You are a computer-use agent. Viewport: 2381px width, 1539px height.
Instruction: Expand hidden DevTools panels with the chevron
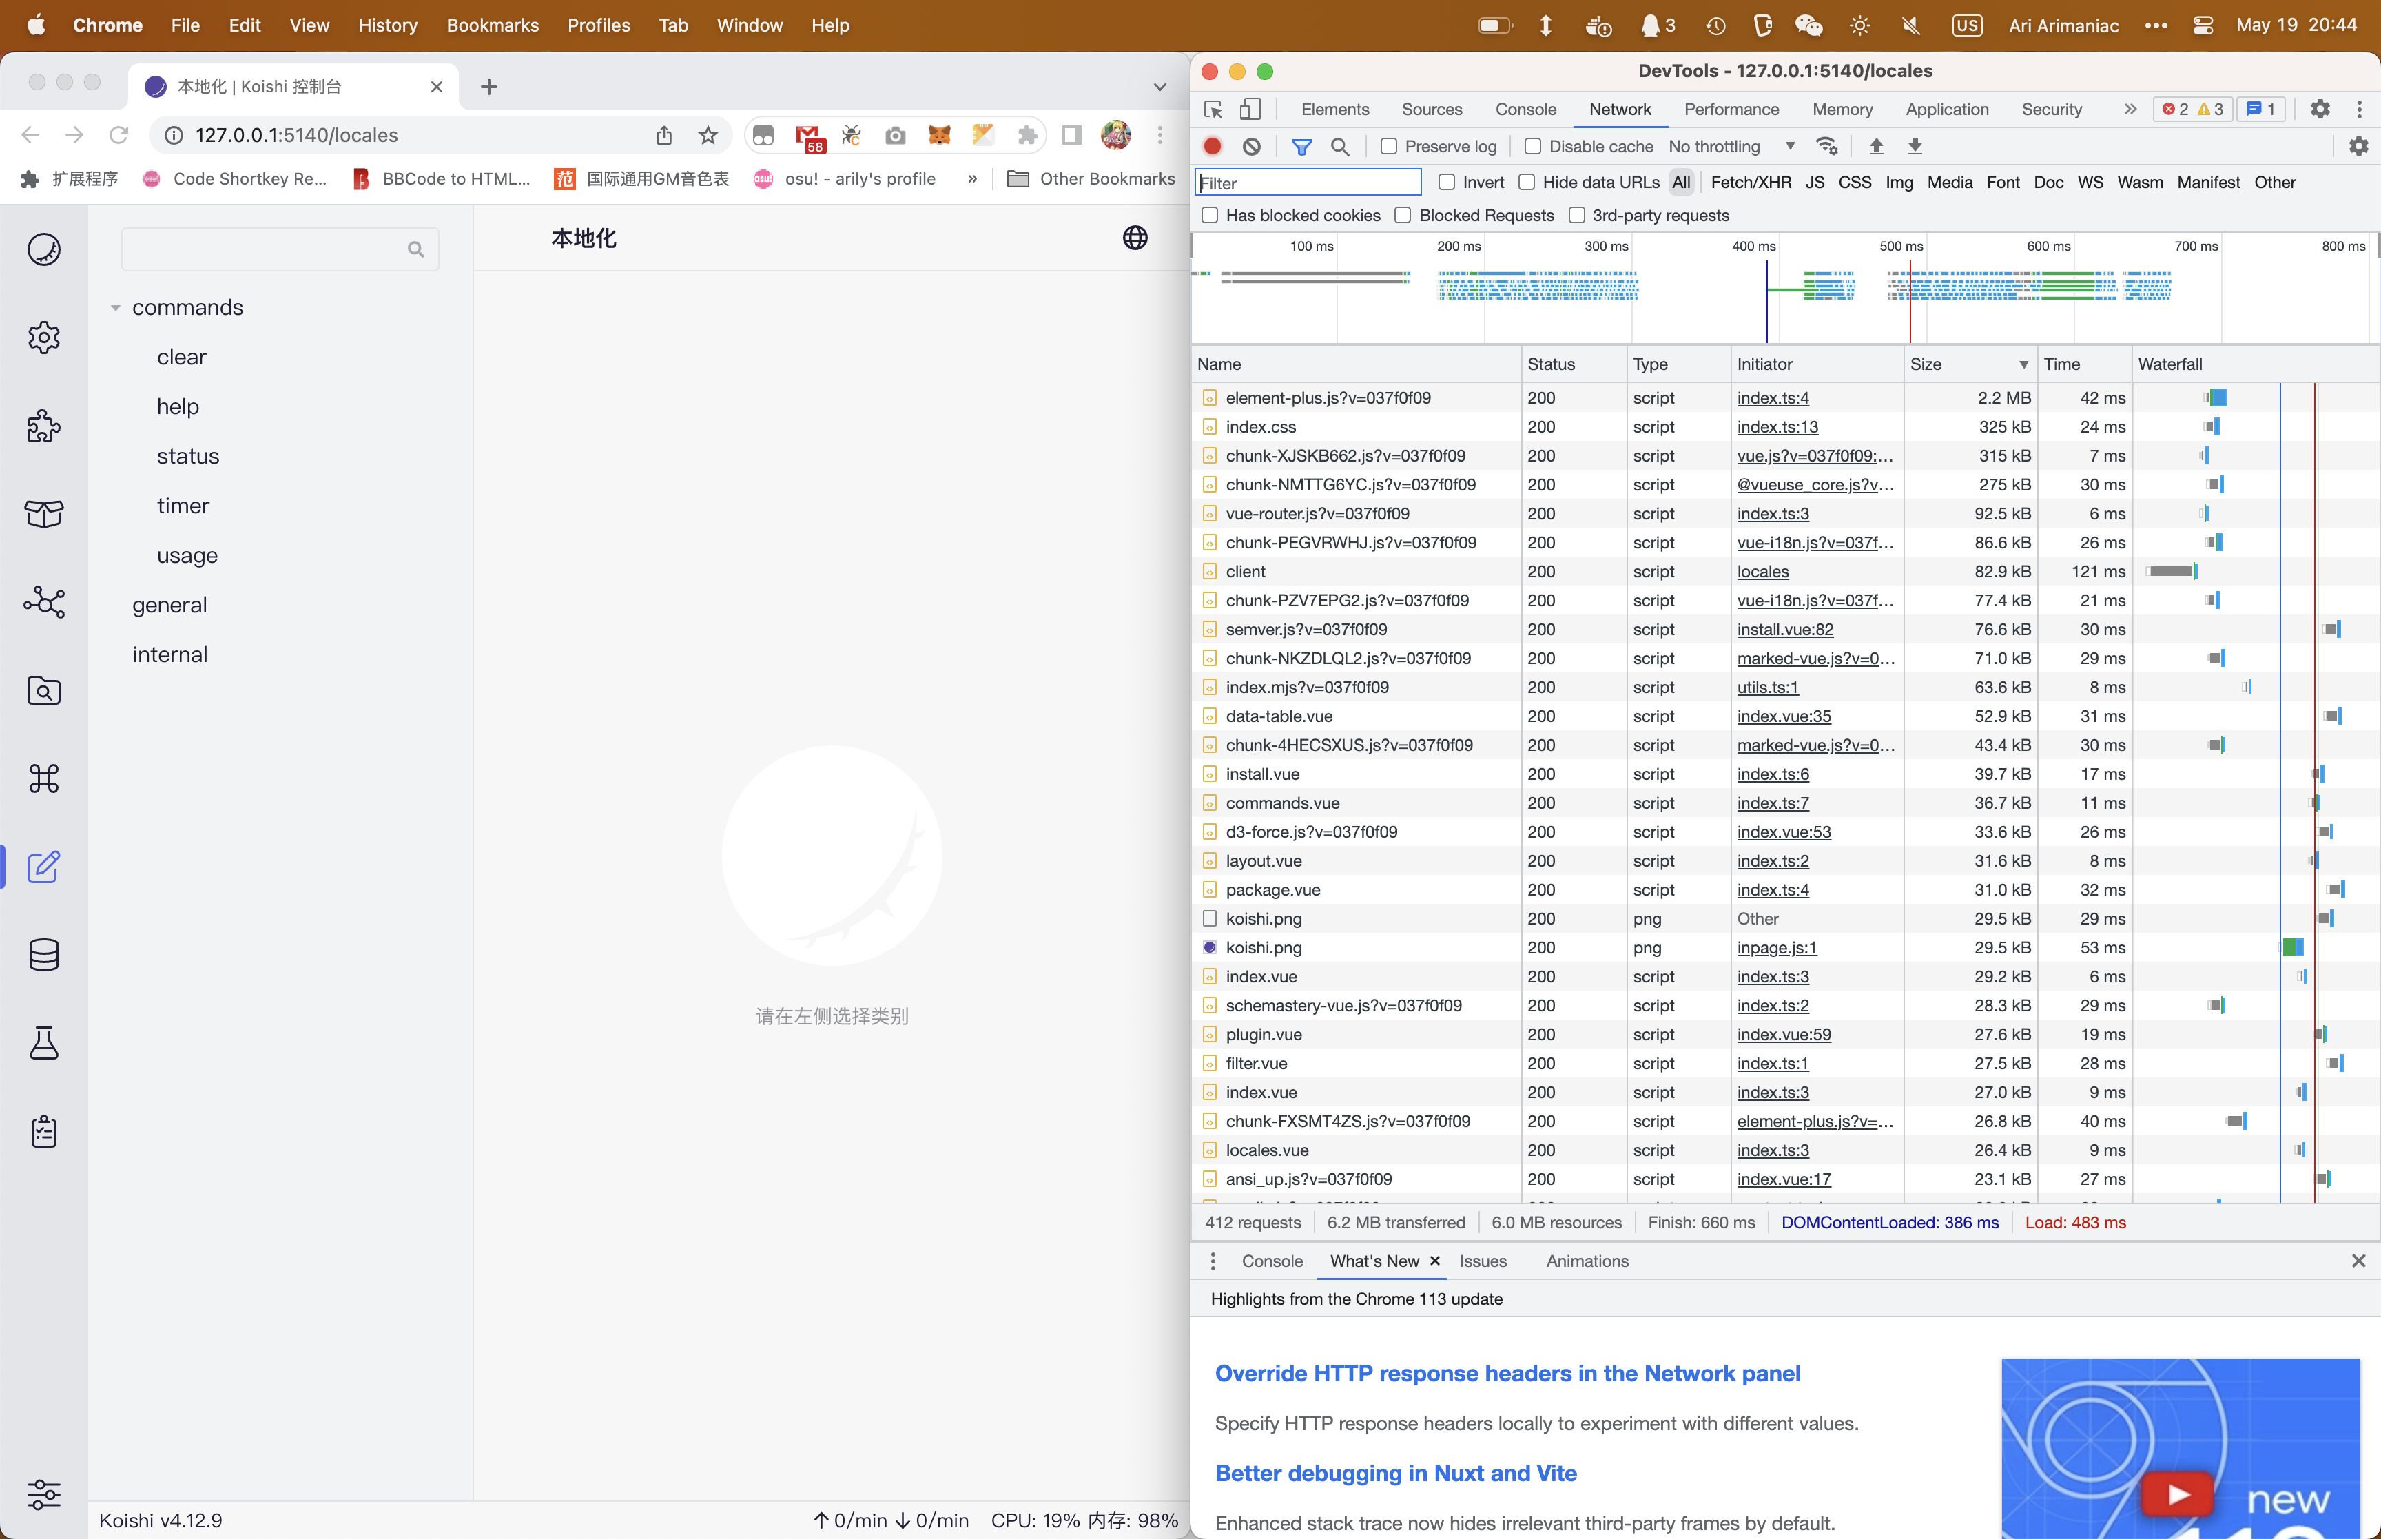2130,109
